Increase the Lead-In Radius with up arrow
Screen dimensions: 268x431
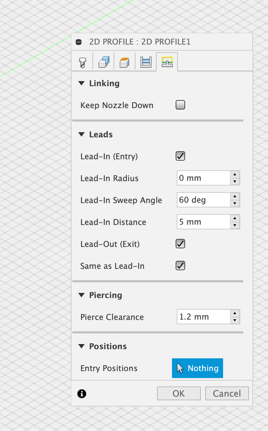(x=235, y=174)
